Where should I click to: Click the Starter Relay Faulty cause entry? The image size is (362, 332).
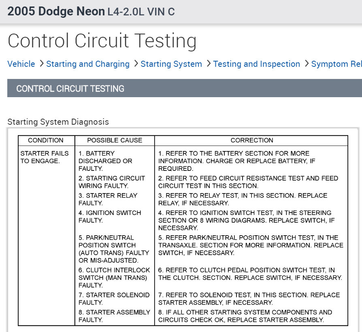coord(108,199)
